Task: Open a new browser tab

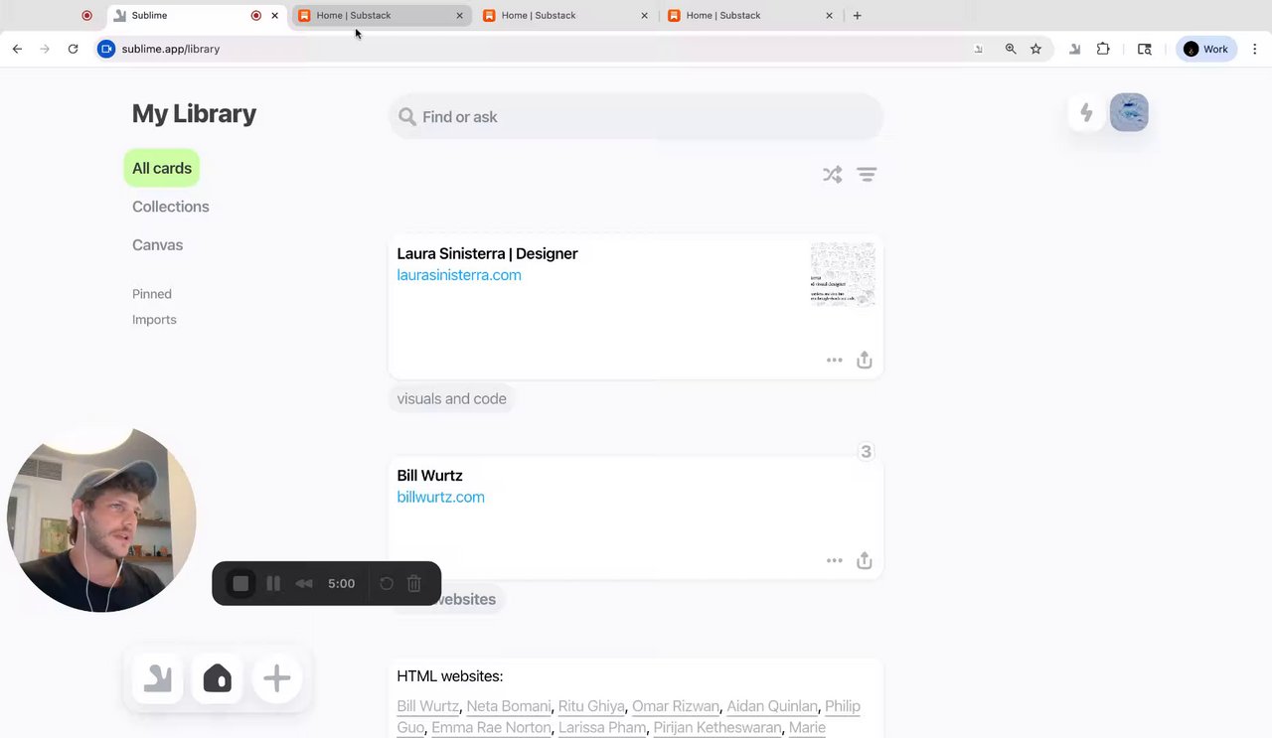Action: (857, 15)
